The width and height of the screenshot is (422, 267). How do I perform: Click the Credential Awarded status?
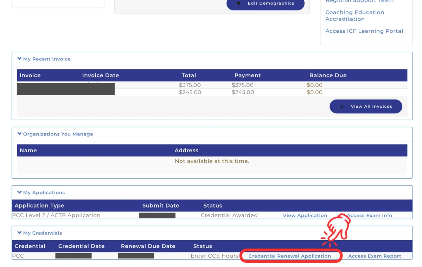tap(229, 215)
